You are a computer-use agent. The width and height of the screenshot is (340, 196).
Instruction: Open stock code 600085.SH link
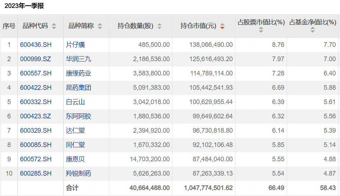(36, 144)
